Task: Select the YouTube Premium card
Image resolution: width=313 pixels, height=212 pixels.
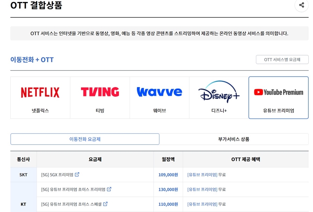Action: [x=279, y=98]
